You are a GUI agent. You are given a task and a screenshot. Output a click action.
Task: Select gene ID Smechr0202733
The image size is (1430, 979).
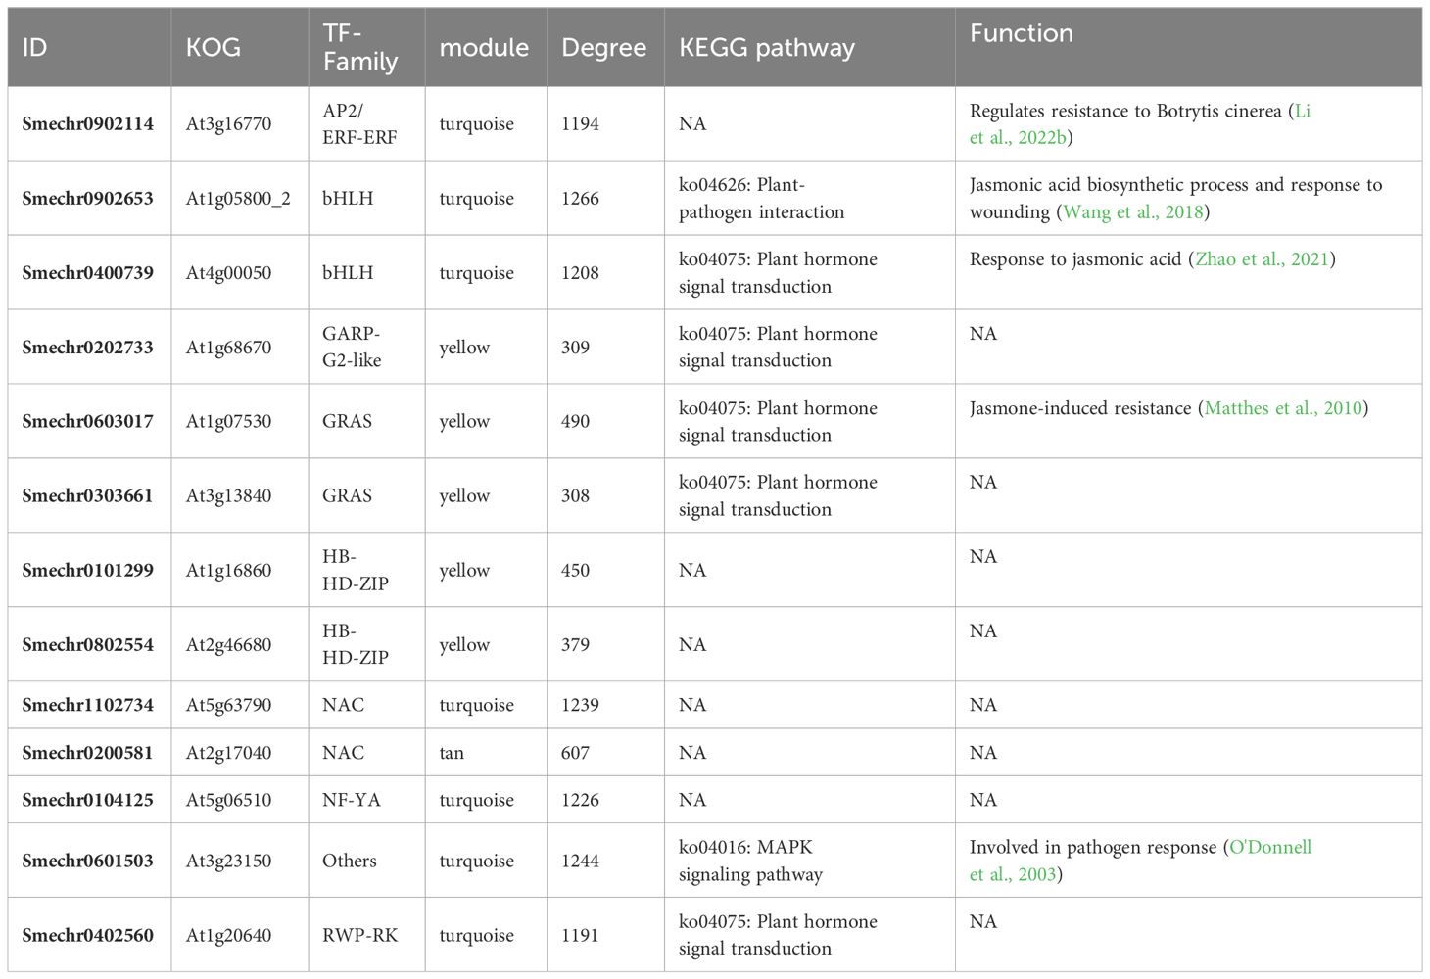[88, 348]
